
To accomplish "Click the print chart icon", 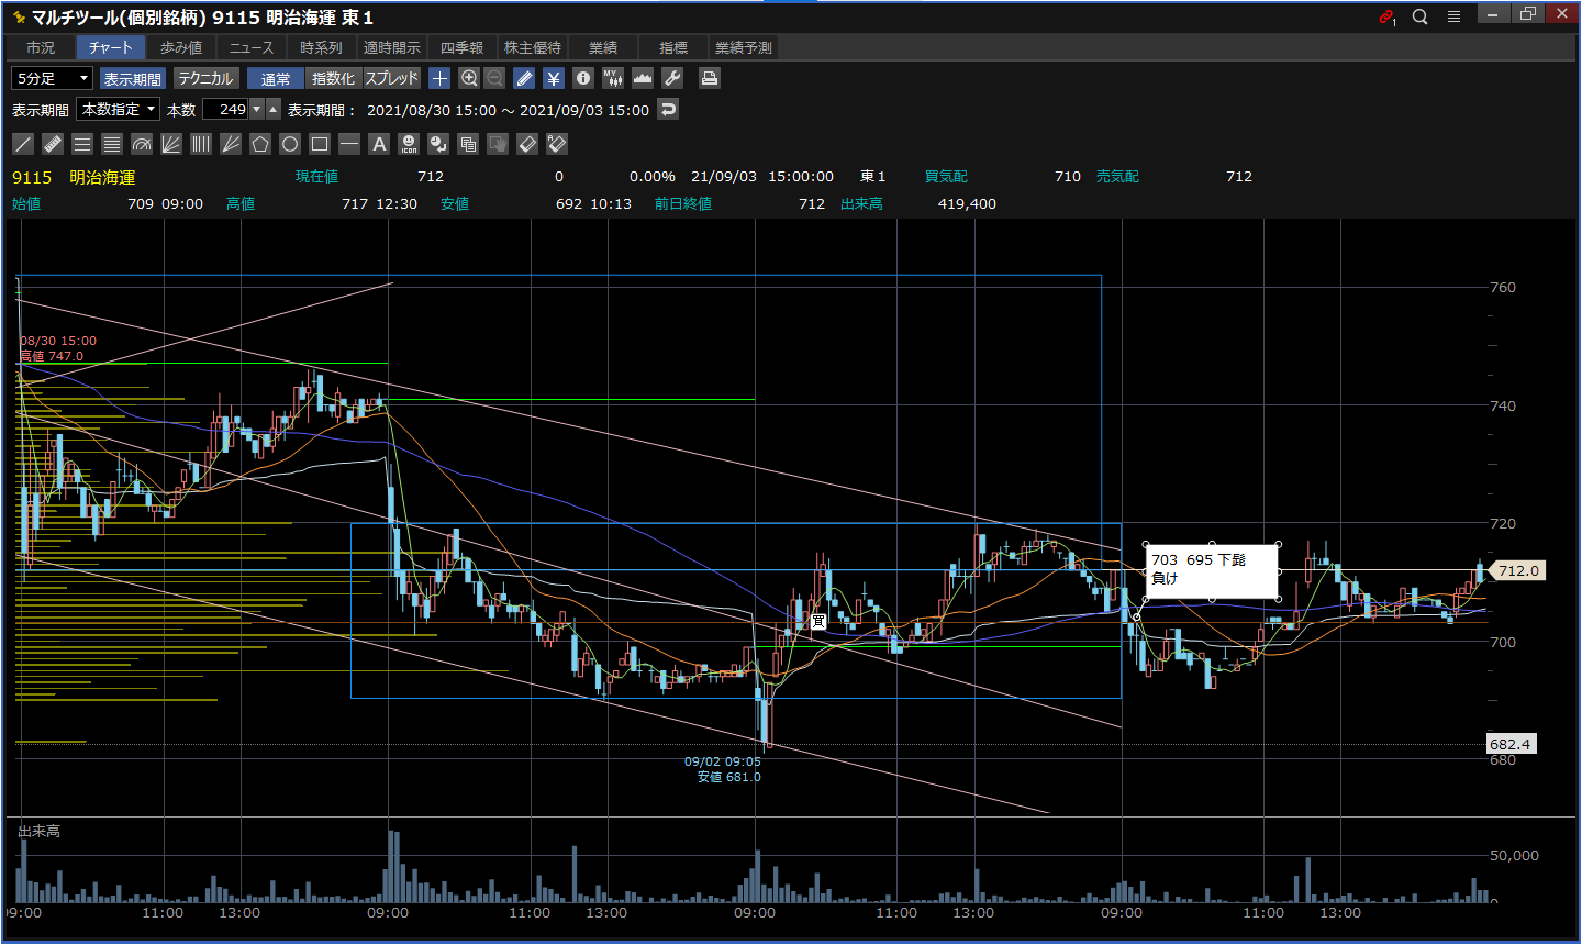I will pyautogui.click(x=709, y=79).
